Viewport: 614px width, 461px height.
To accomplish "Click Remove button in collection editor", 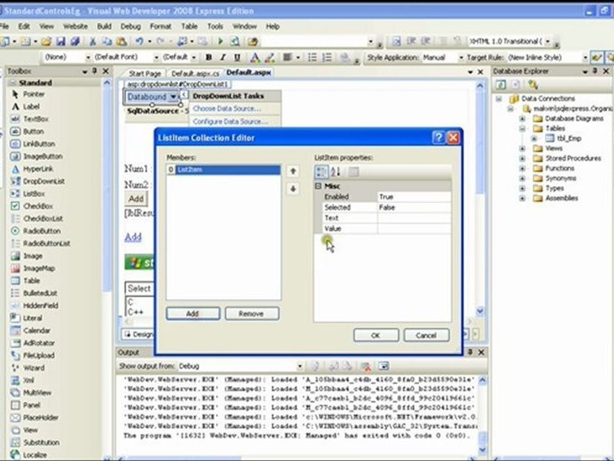I will click(x=252, y=314).
